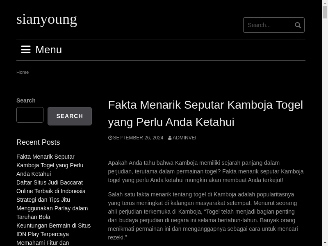Click the page vertical scrollbar down arrow
Image resolution: width=328 pixels, height=246 pixels.
click(325, 243)
